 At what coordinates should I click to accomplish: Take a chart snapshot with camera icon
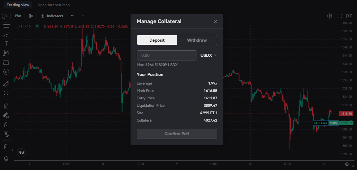click(x=349, y=16)
